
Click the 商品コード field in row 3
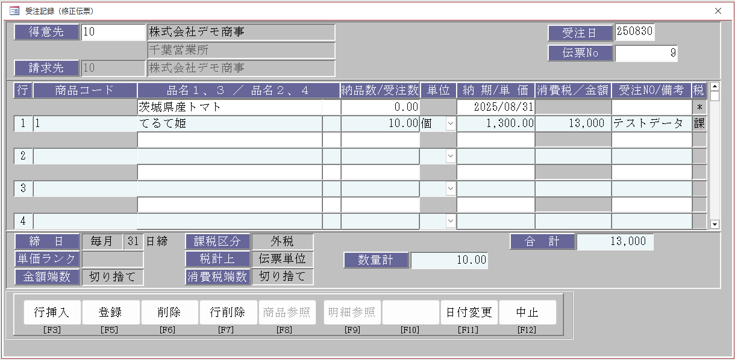tap(85, 188)
